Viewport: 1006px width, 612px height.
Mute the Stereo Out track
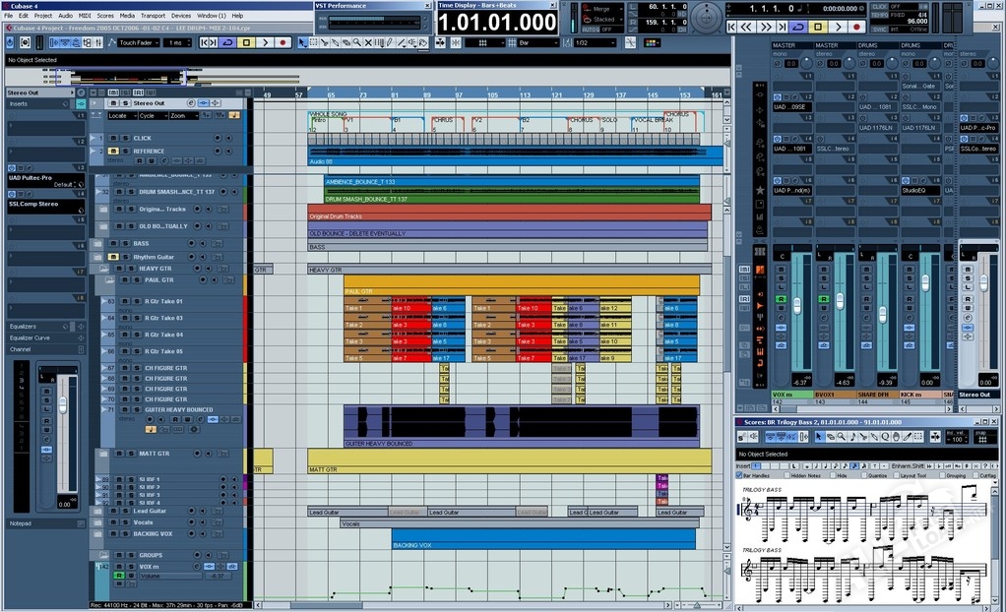coord(113,103)
